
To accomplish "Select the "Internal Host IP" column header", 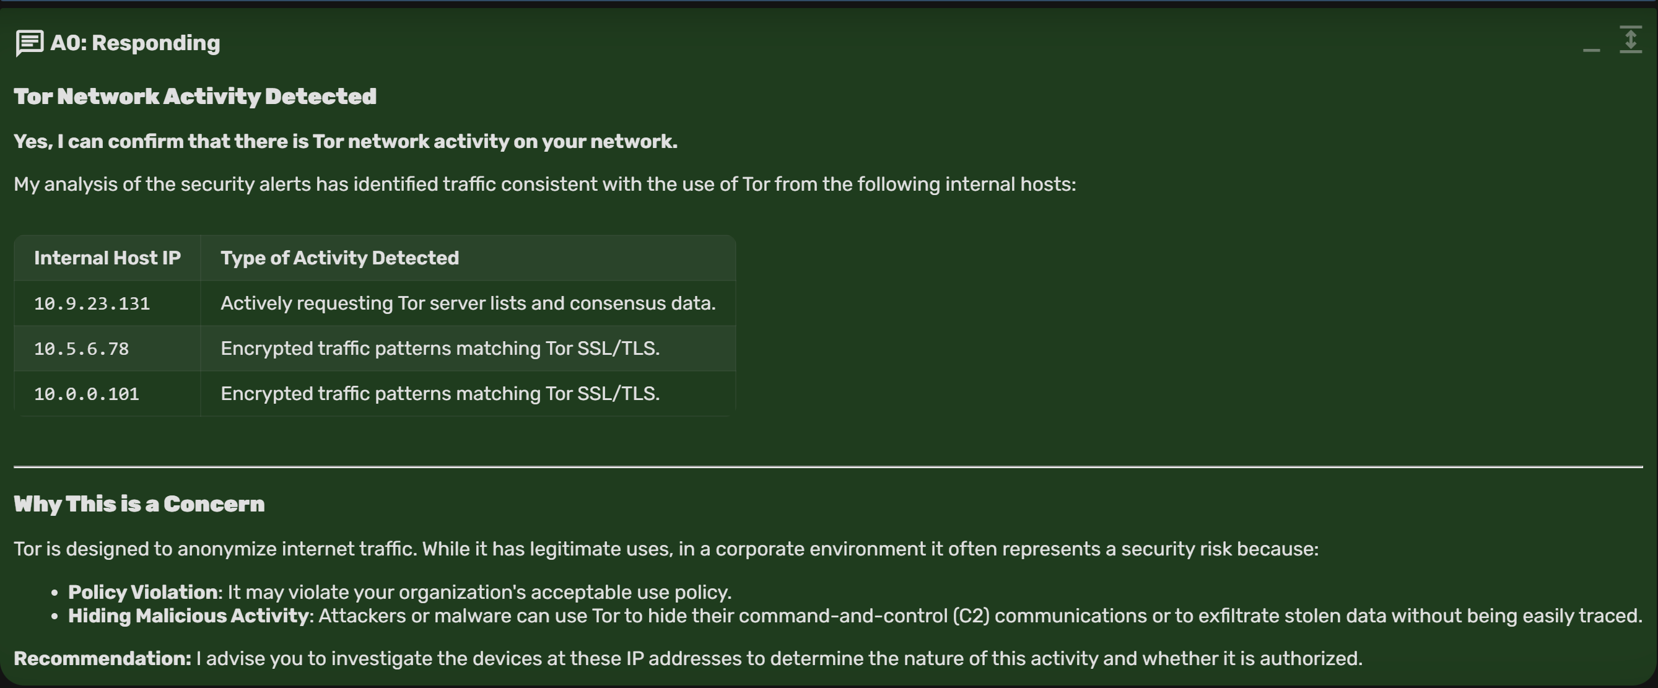I will pos(107,258).
